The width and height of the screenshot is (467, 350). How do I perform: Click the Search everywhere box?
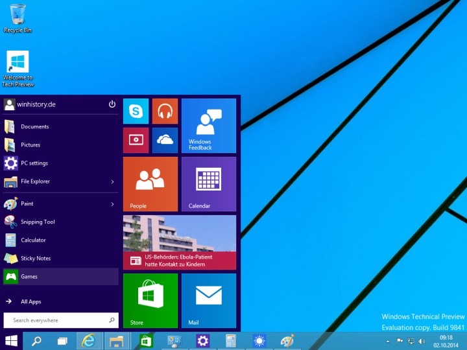click(x=61, y=320)
